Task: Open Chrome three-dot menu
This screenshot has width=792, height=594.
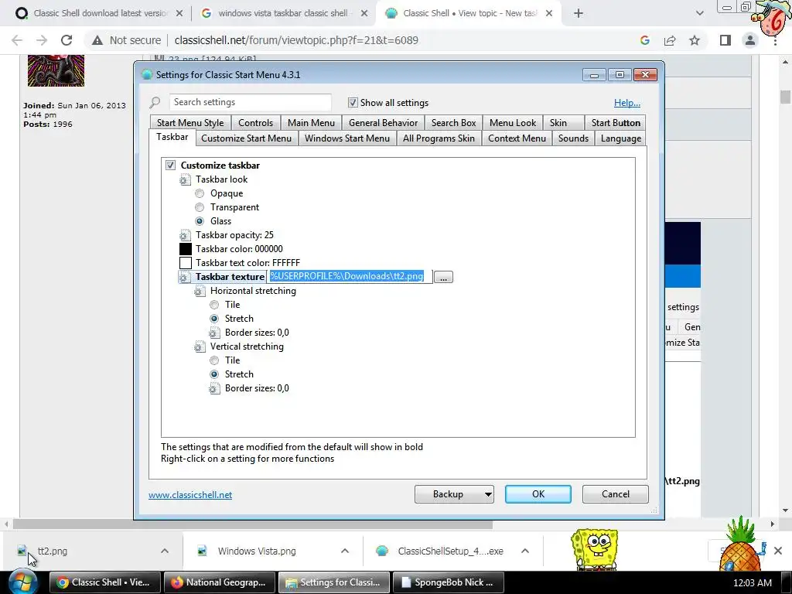Action: point(775,40)
